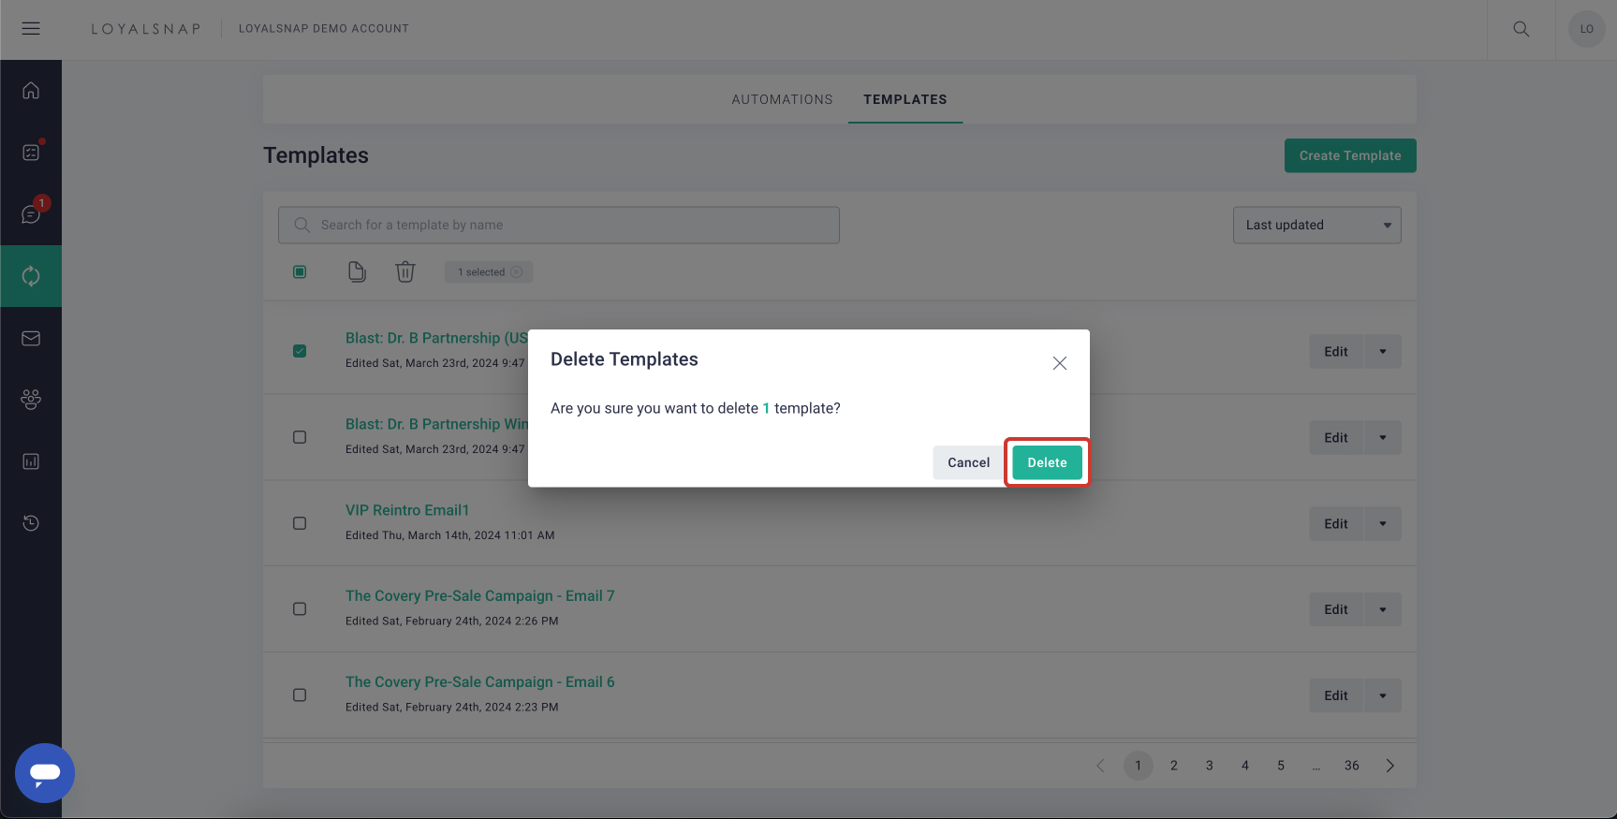This screenshot has width=1617, height=819.
Task: Open the email envelope sidebar icon
Action: click(31, 338)
